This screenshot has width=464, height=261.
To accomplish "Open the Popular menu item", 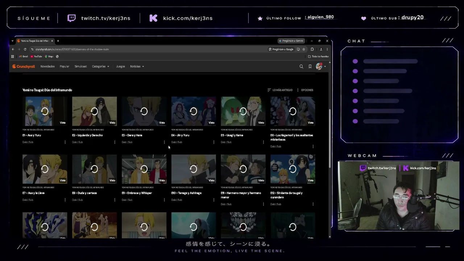I will click(65, 66).
